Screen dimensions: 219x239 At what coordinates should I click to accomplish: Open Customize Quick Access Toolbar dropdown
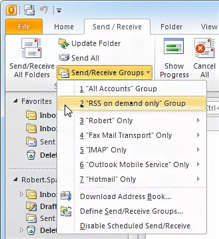click(59, 11)
